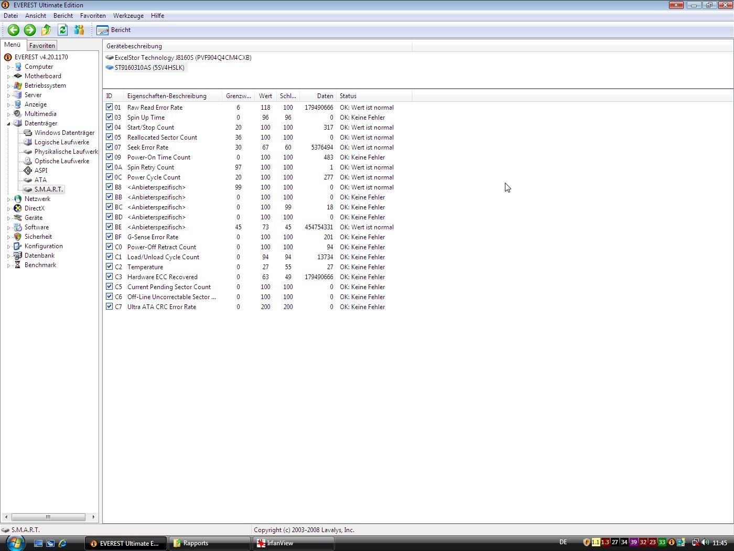Click the users icon in toolbar
734x551 pixels.
coord(79,30)
